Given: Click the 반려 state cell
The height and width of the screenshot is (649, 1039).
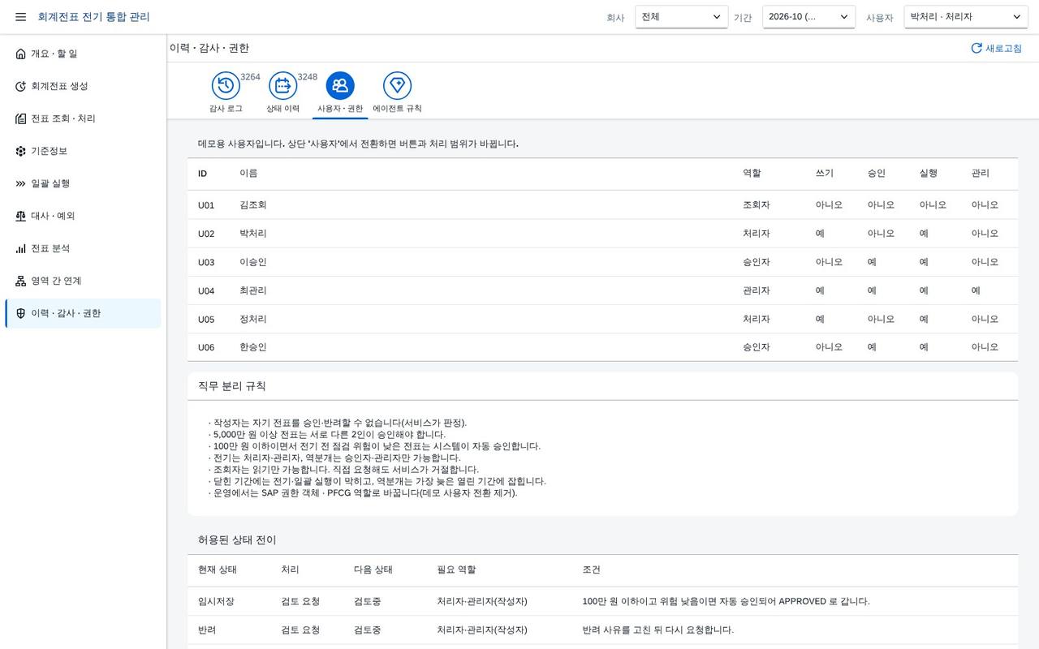Looking at the screenshot, I should pos(207,630).
